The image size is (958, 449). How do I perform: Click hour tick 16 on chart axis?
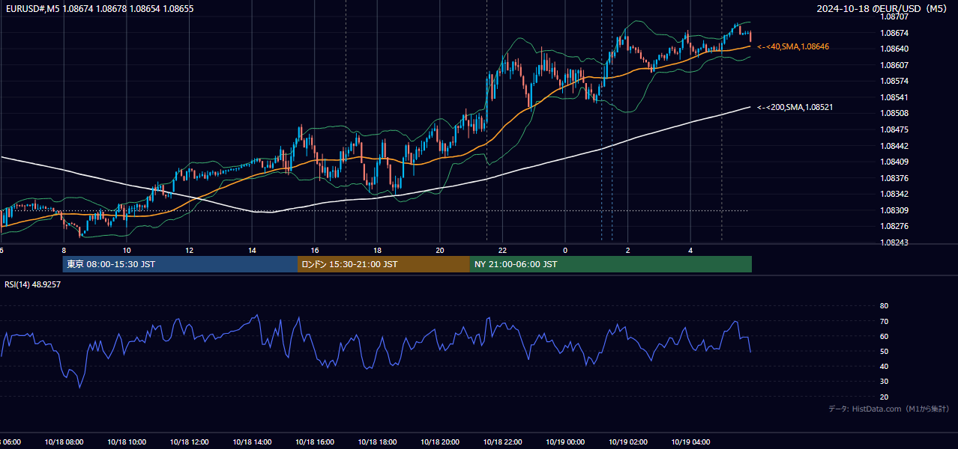pos(315,250)
